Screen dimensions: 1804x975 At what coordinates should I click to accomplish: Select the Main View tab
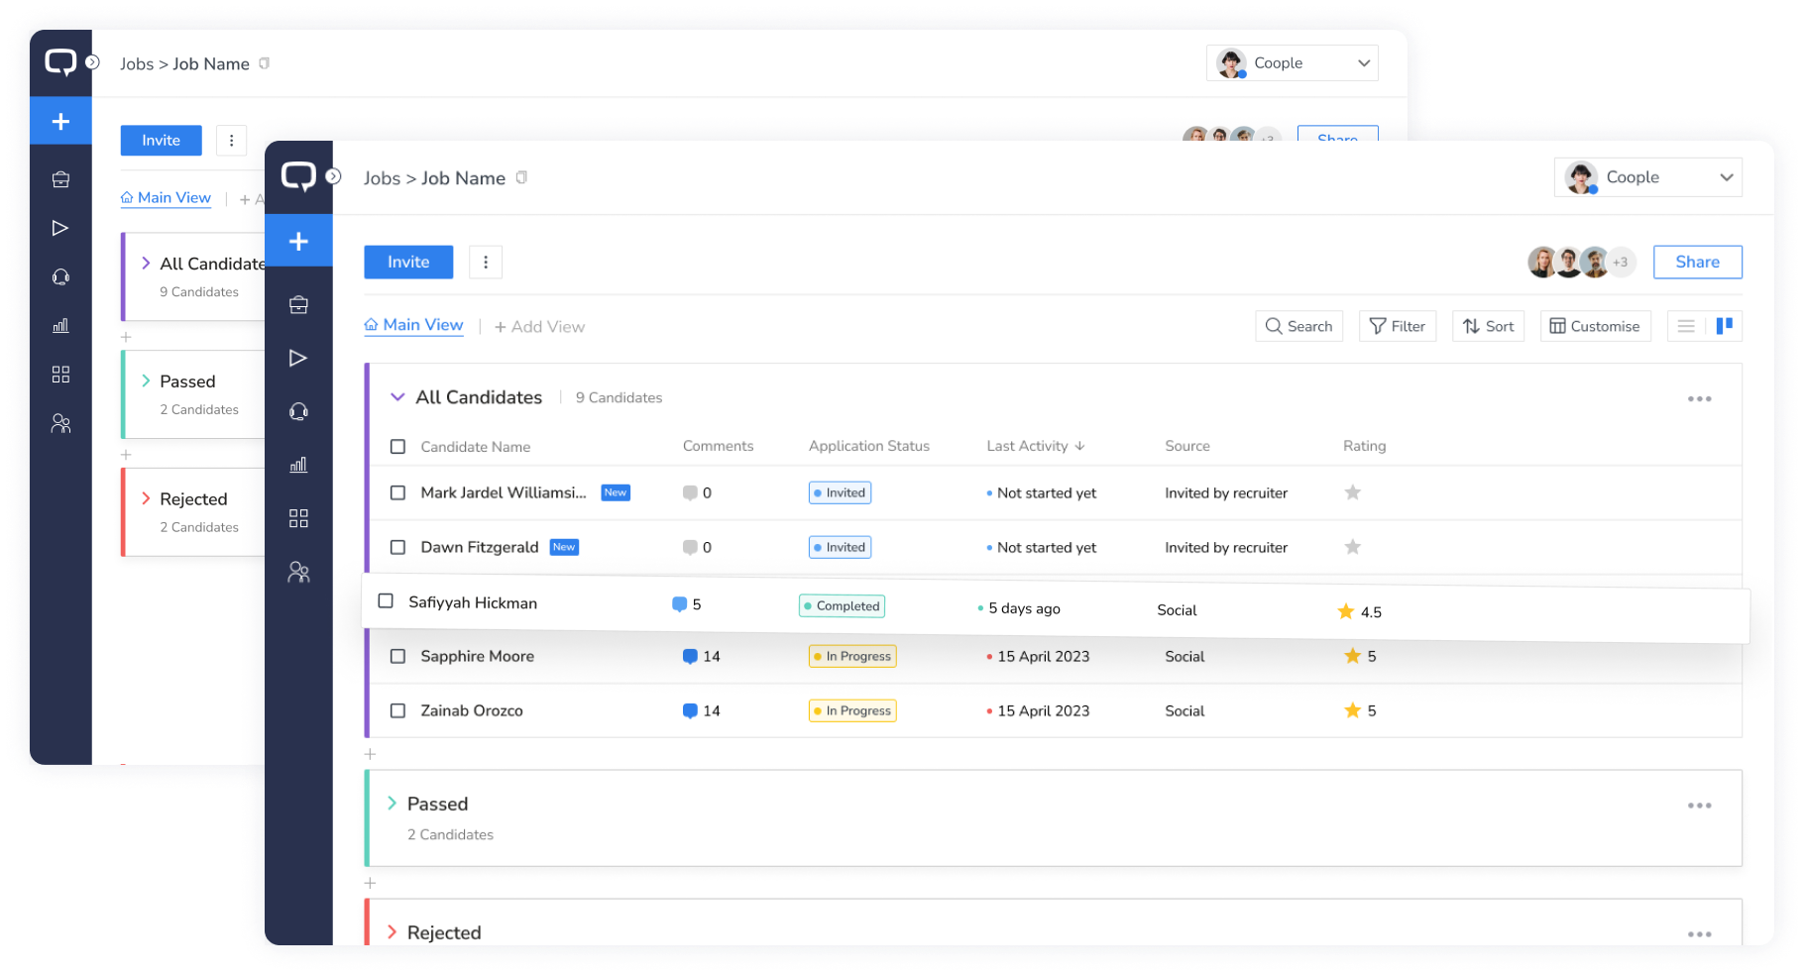coord(414,325)
